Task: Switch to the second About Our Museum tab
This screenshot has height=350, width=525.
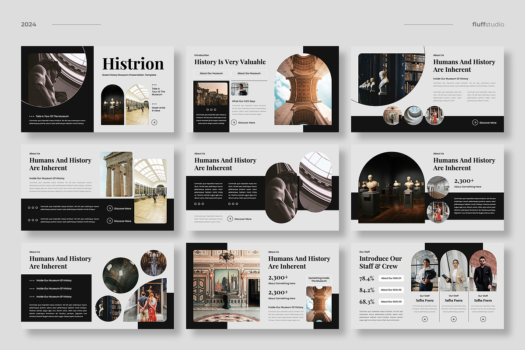Action: (249, 73)
